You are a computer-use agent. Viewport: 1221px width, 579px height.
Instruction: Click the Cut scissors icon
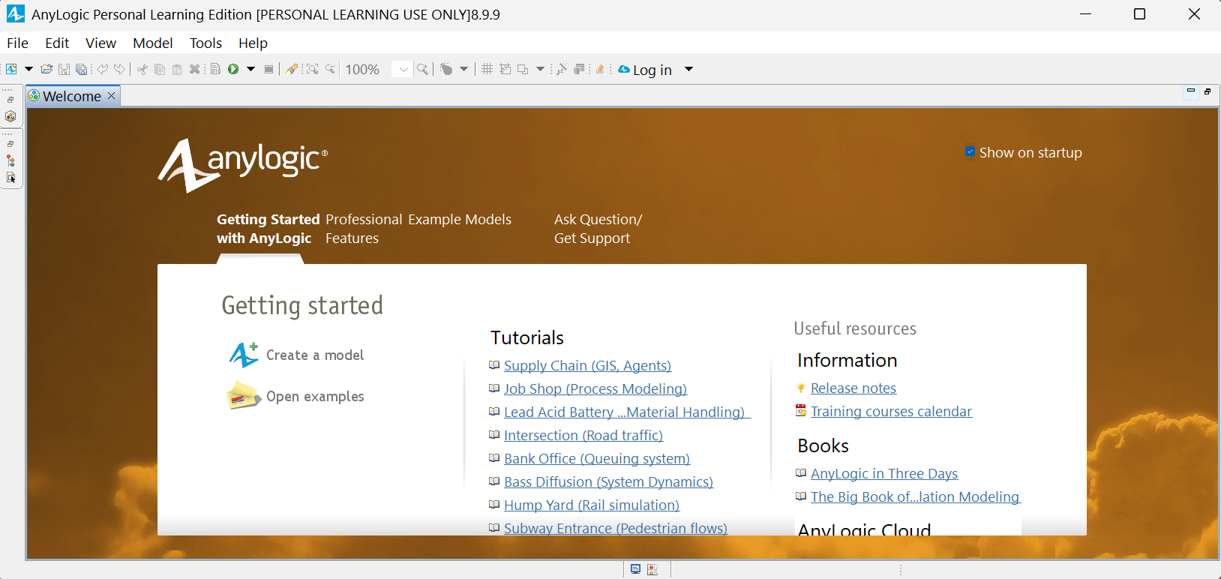pos(142,69)
